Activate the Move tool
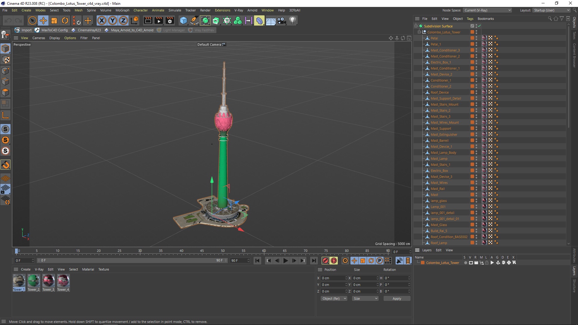 coord(43,20)
